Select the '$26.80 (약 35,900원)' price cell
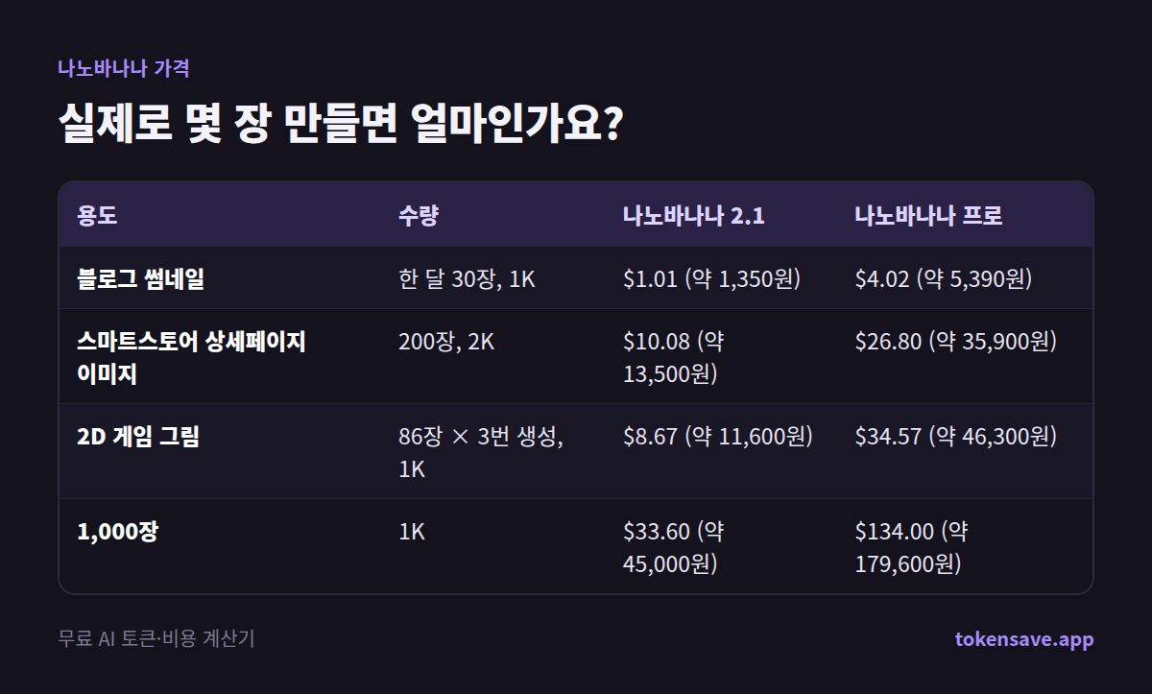The image size is (1152, 694). (x=956, y=342)
